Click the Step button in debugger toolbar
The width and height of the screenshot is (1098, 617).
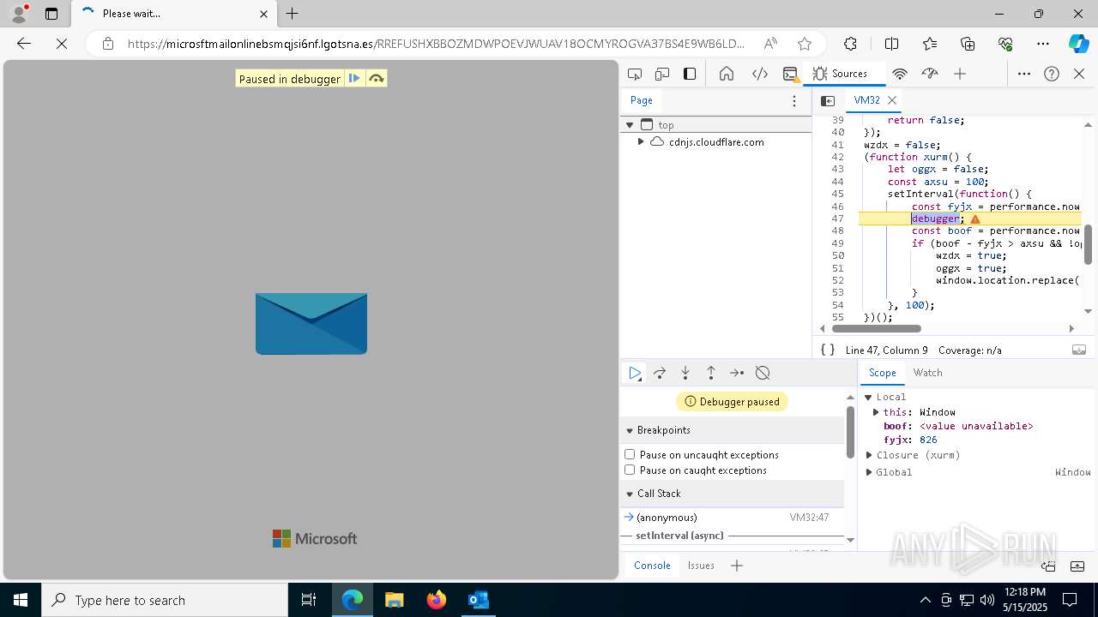[737, 373]
